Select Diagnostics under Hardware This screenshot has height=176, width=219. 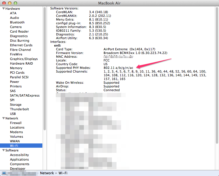(x=19, y=36)
